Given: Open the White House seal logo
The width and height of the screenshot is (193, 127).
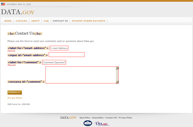Looking at the screenshot, I should [x=88, y=123].
